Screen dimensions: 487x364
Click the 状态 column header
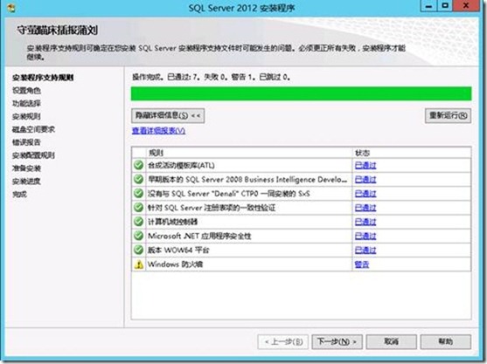(x=412, y=153)
